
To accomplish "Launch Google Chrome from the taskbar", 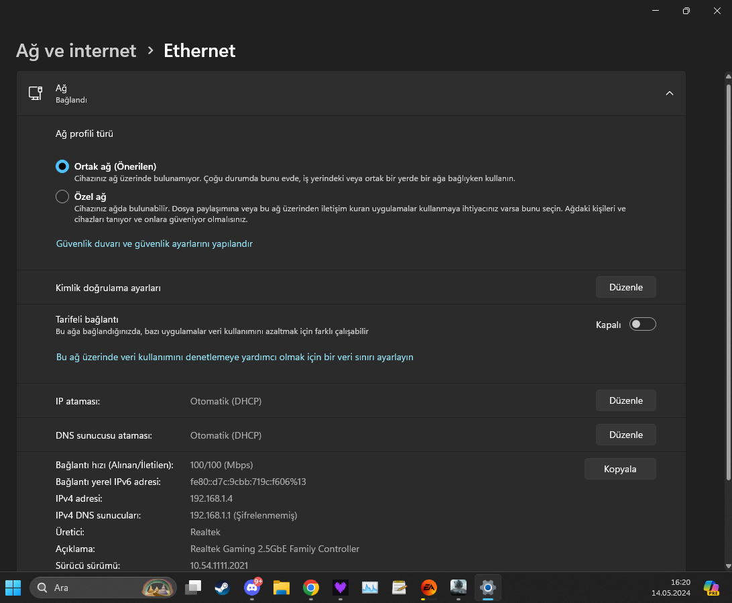I will [x=310, y=588].
